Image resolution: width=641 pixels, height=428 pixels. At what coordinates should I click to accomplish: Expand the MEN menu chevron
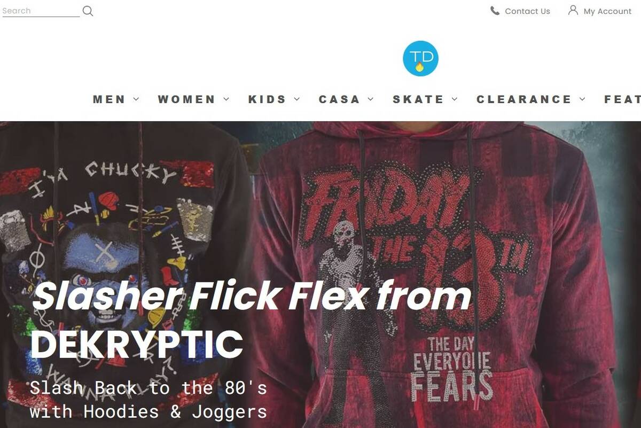point(136,99)
